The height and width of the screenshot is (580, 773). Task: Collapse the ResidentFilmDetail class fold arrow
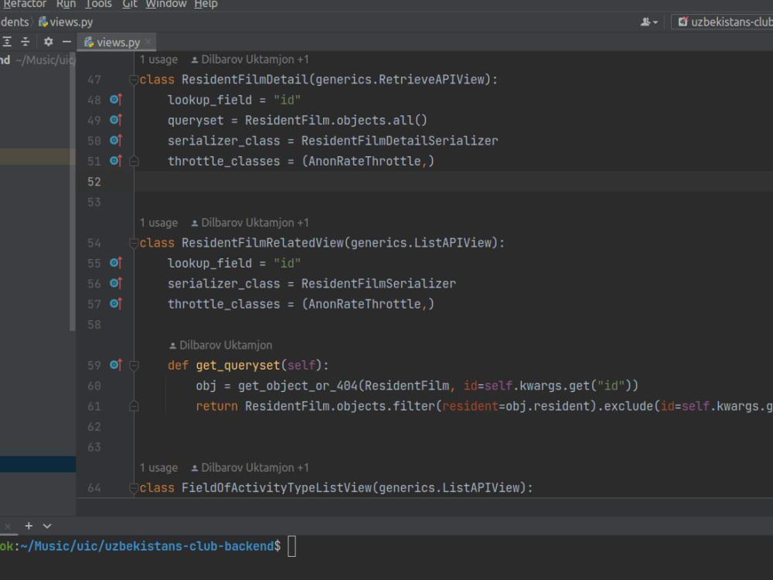[x=134, y=79]
